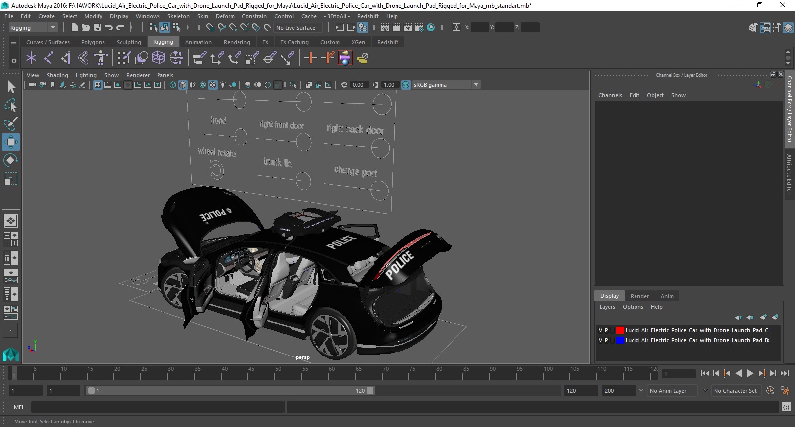Click the Redo arrow icon

[x=120, y=28]
